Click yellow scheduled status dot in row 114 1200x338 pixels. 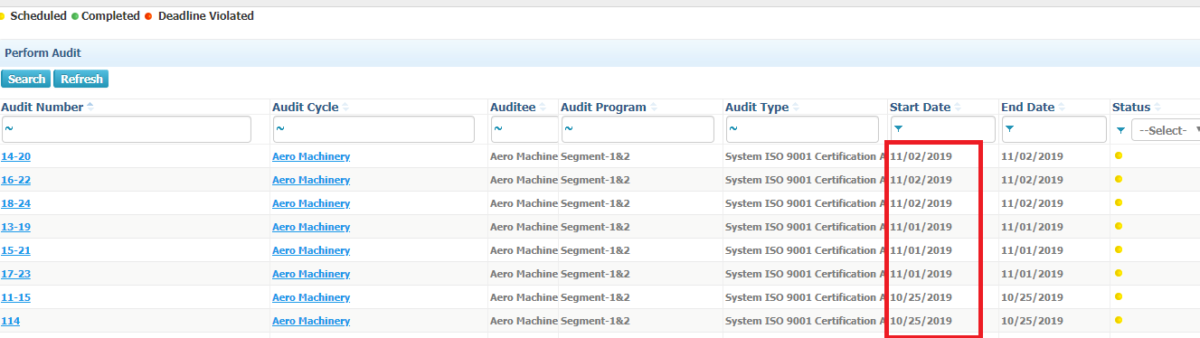(1119, 320)
